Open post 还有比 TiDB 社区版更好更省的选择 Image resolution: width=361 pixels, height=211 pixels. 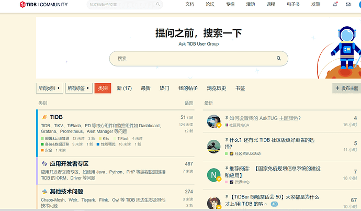(x=270, y=143)
